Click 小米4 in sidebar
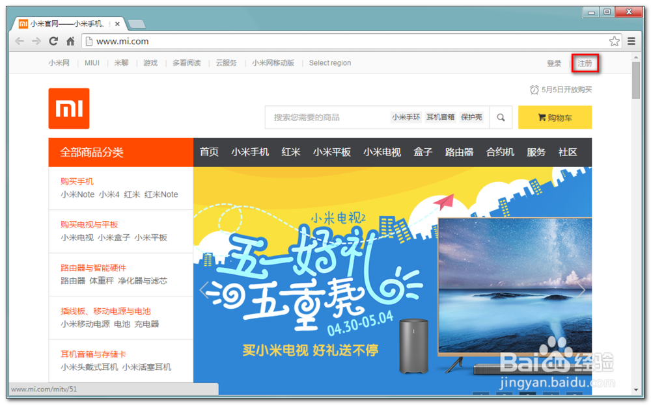The width and height of the screenshot is (651, 405). coord(109,194)
